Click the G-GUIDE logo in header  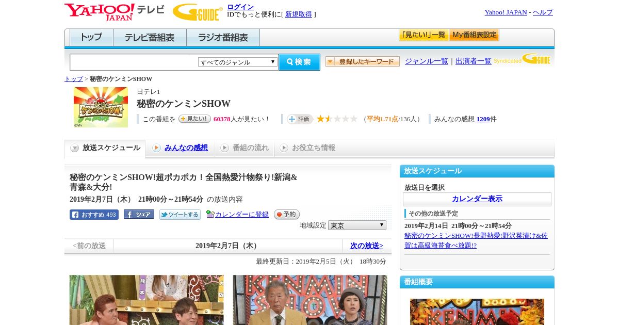pyautogui.click(x=198, y=12)
